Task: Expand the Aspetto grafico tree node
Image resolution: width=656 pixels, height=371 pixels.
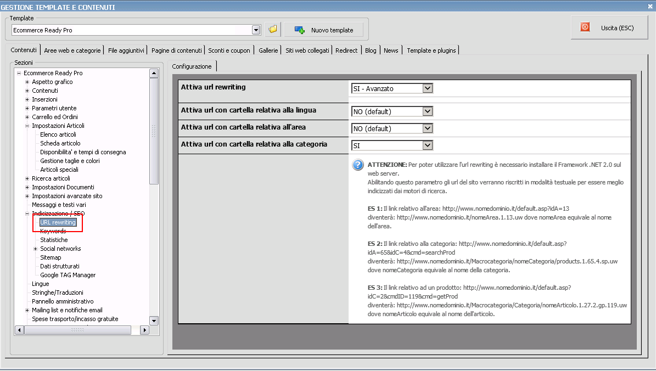Action: (27, 82)
